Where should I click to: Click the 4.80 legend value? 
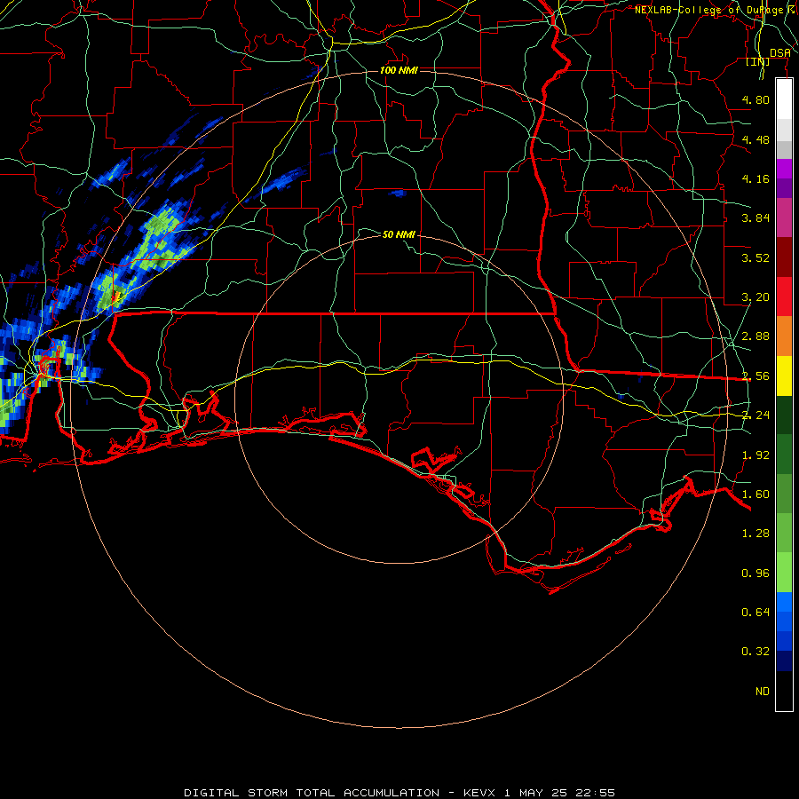tap(755, 99)
